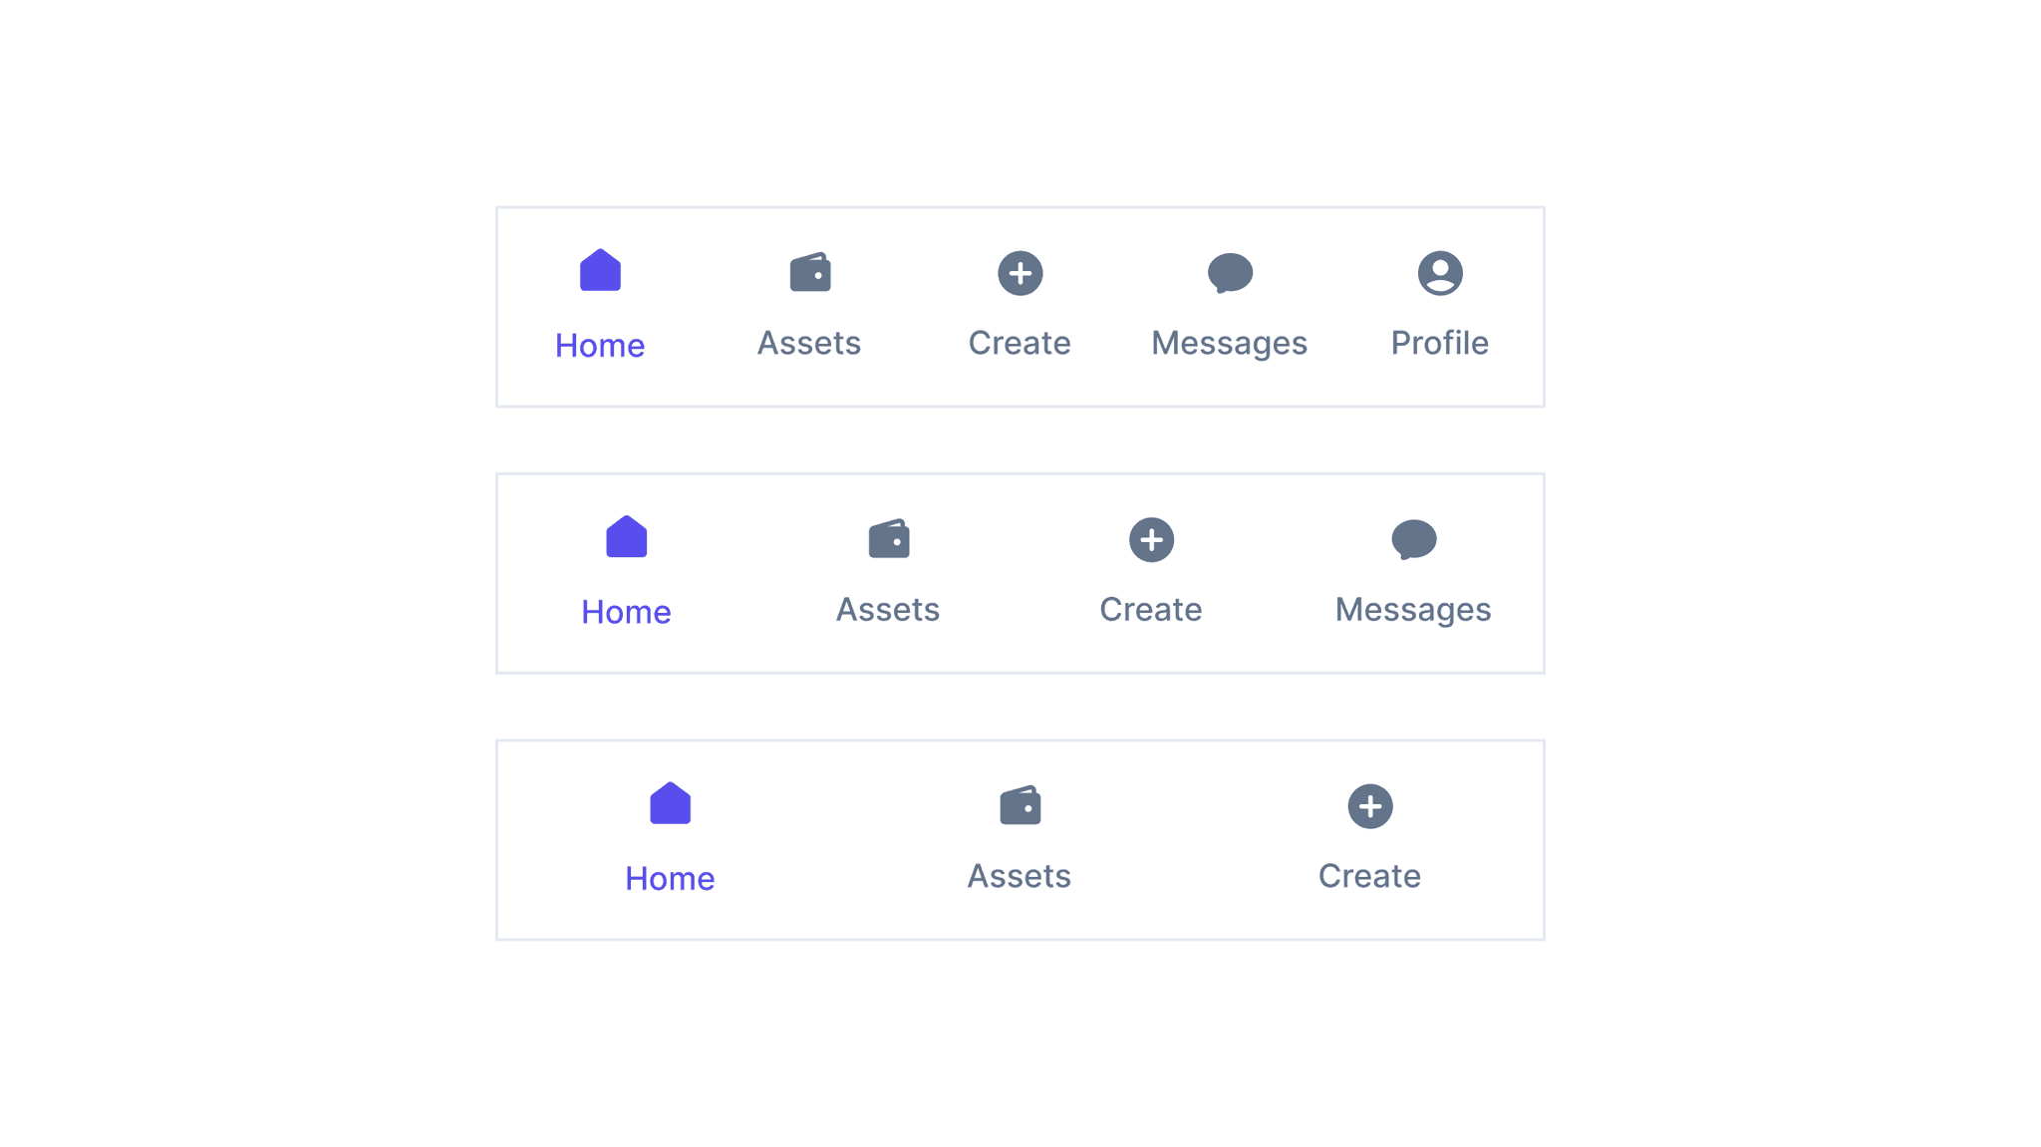2041x1147 pixels.
Task: Click the Assets label in the bottom navigation bar
Action: pyautogui.click(x=1020, y=876)
